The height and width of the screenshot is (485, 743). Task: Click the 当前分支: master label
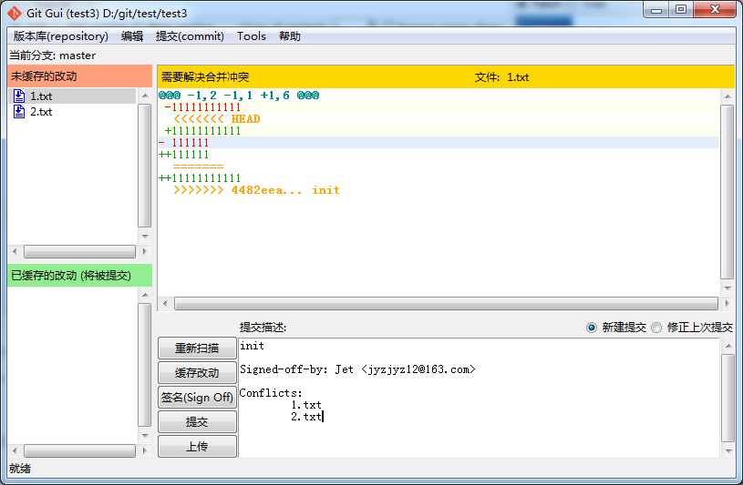tap(53, 56)
